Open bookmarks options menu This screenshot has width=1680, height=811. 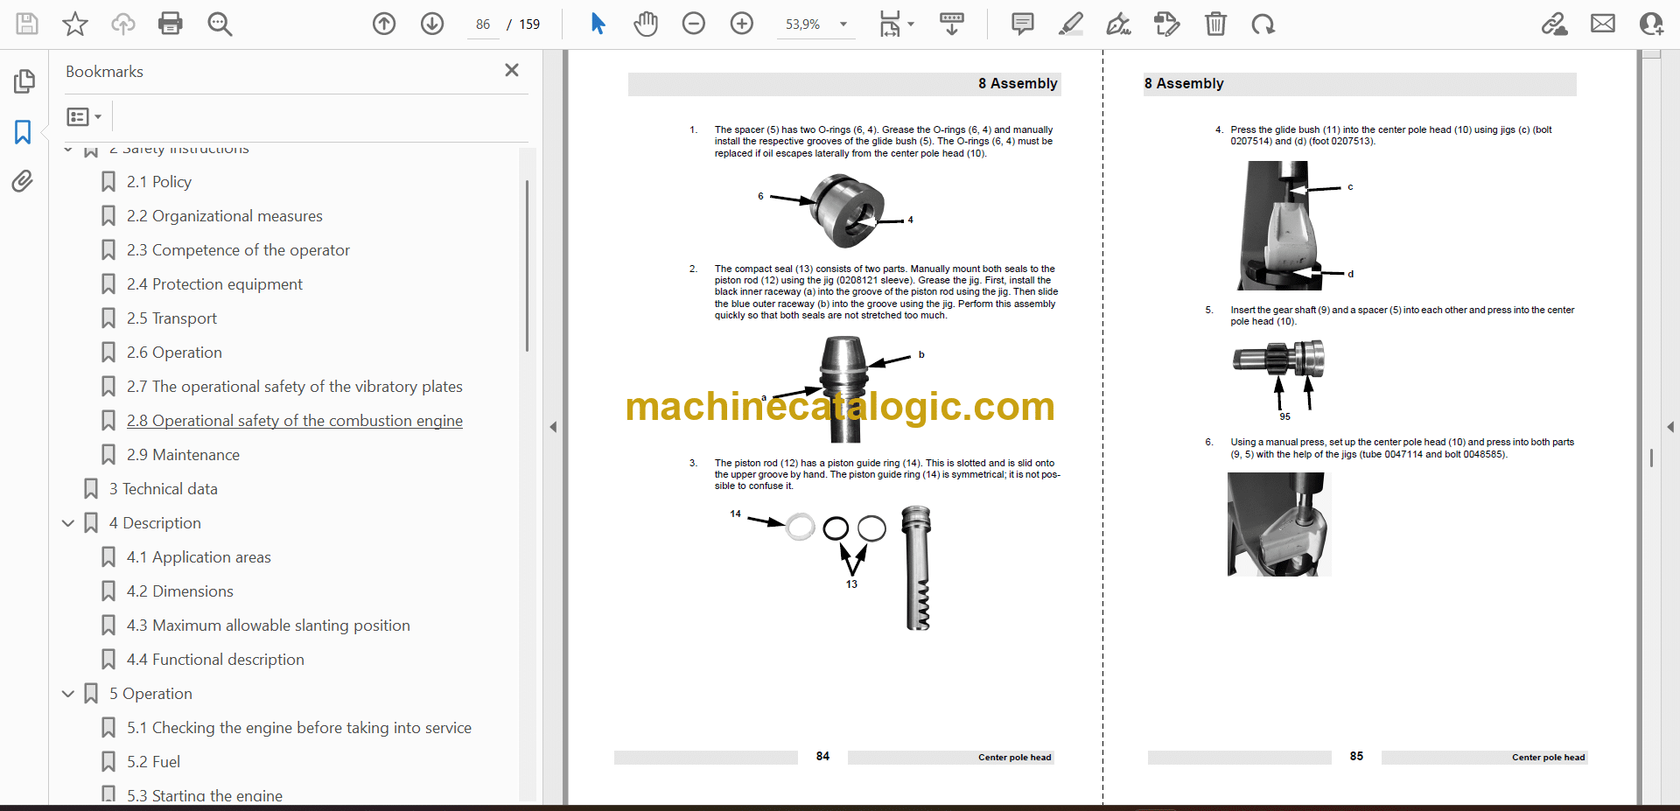84,116
